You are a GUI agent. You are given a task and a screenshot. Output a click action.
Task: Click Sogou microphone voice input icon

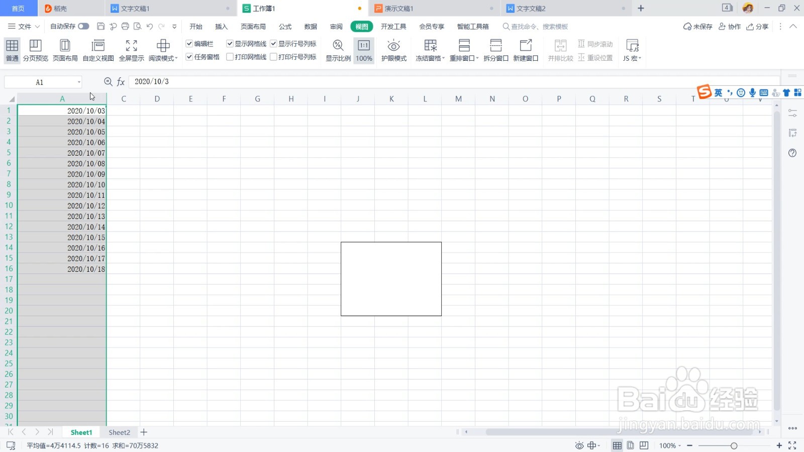tap(752, 92)
